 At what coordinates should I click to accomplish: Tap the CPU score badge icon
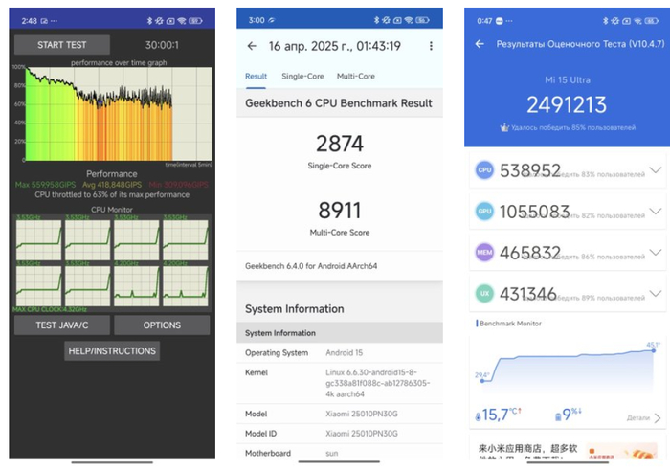click(485, 170)
